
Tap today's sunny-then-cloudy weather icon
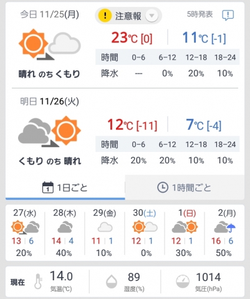click(x=50, y=44)
